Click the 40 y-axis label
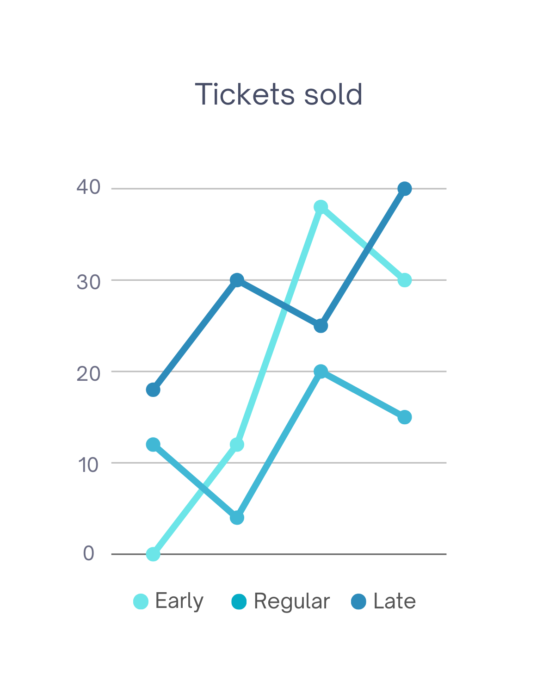 pyautogui.click(x=88, y=187)
